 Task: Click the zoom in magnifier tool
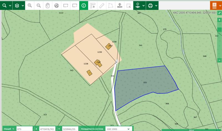[x=30, y=6]
